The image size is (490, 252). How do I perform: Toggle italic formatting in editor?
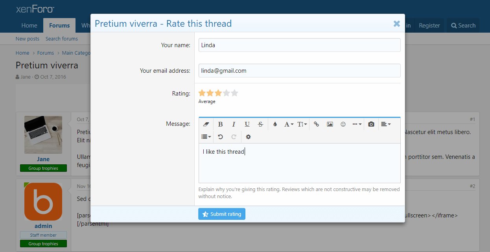click(234, 124)
